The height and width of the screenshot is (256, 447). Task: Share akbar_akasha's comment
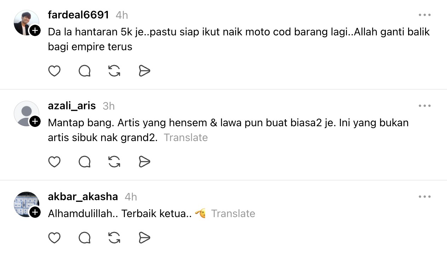point(144,238)
